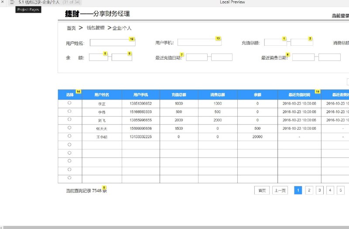Click the name cell 王小明
This screenshot has width=349, height=229.
102,137
